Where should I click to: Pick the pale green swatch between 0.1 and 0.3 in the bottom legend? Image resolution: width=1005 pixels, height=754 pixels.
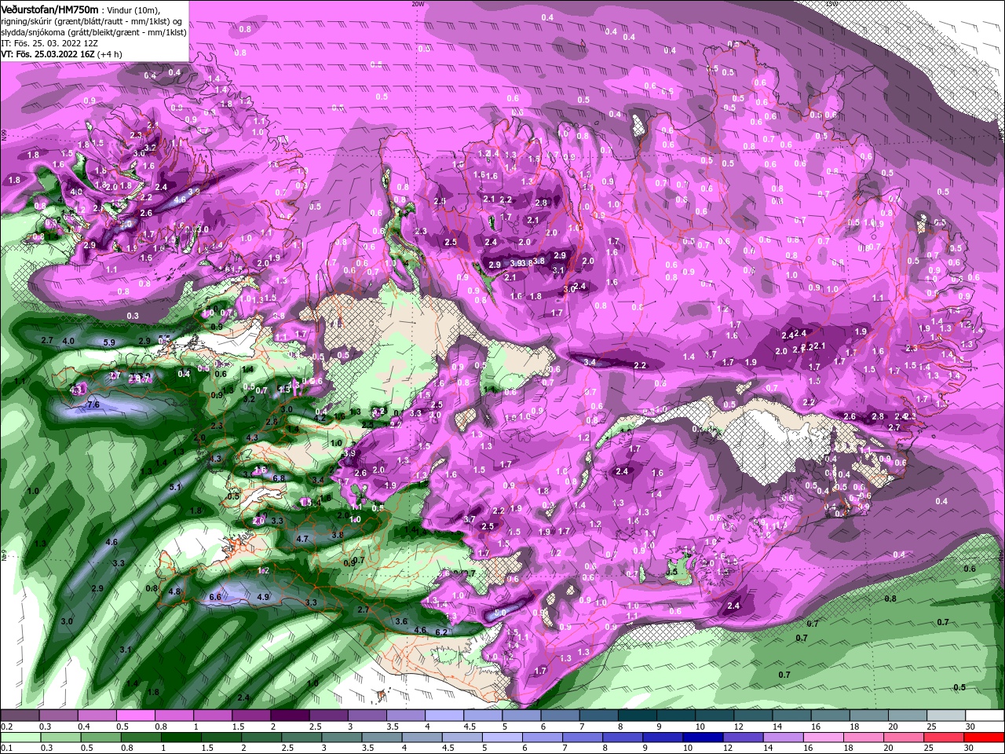tap(20, 738)
